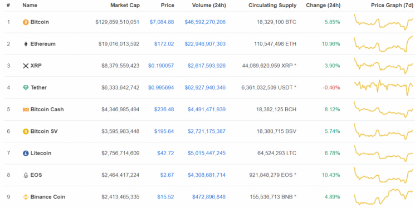Sort by Change (24h) column header
Viewport: 415px width, 208px height.
click(x=323, y=6)
